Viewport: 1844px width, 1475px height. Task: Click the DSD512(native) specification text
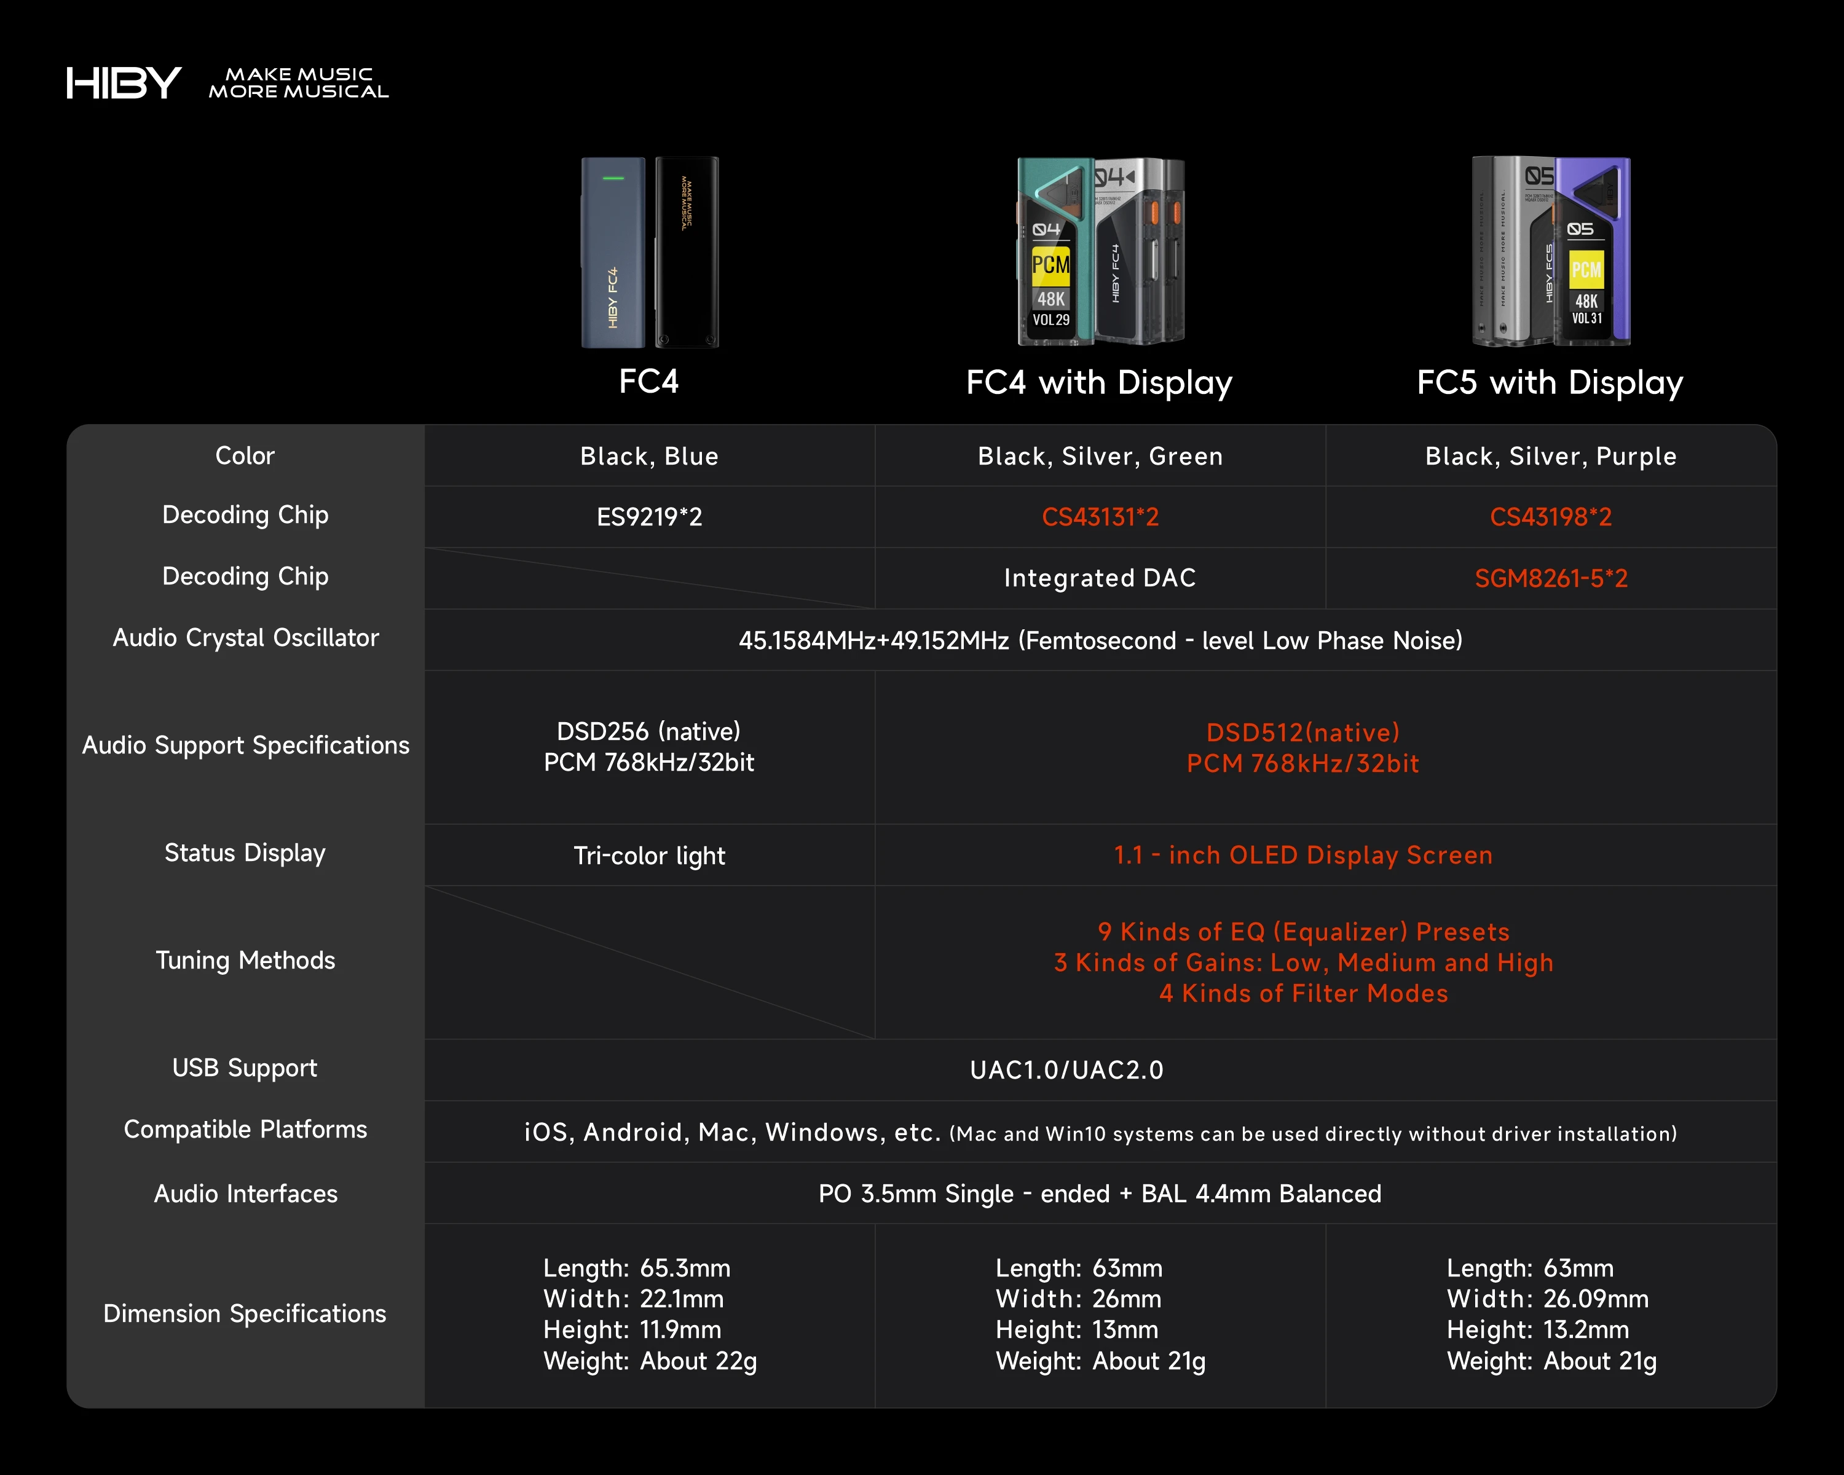(1302, 732)
